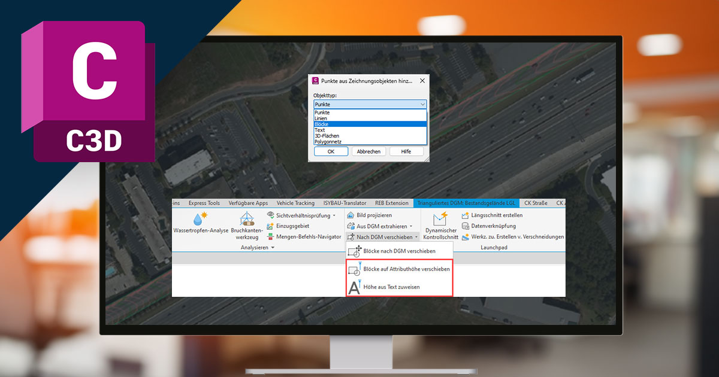The width and height of the screenshot is (719, 377).
Task: Expand the Sichtverhältnisprüfung dropdown
Action: click(x=334, y=215)
